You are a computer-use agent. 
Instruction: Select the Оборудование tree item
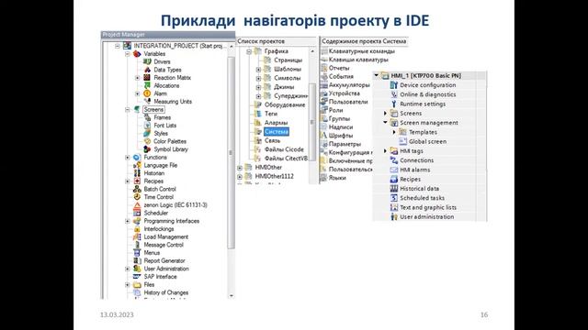pyautogui.click(x=285, y=104)
